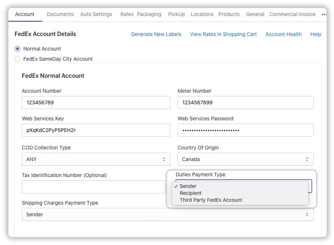Click the Duties Payment Type label
This screenshot has width=334, height=245.
click(x=200, y=174)
